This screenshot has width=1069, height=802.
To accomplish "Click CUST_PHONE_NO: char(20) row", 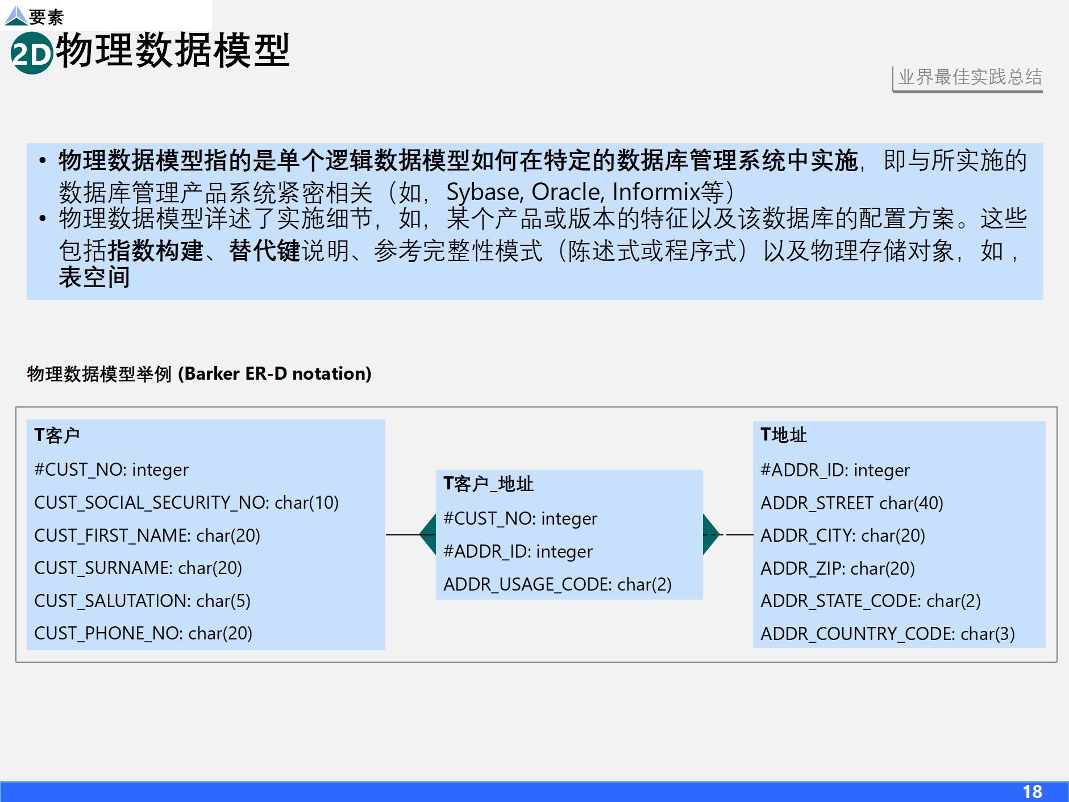I will tap(143, 633).
